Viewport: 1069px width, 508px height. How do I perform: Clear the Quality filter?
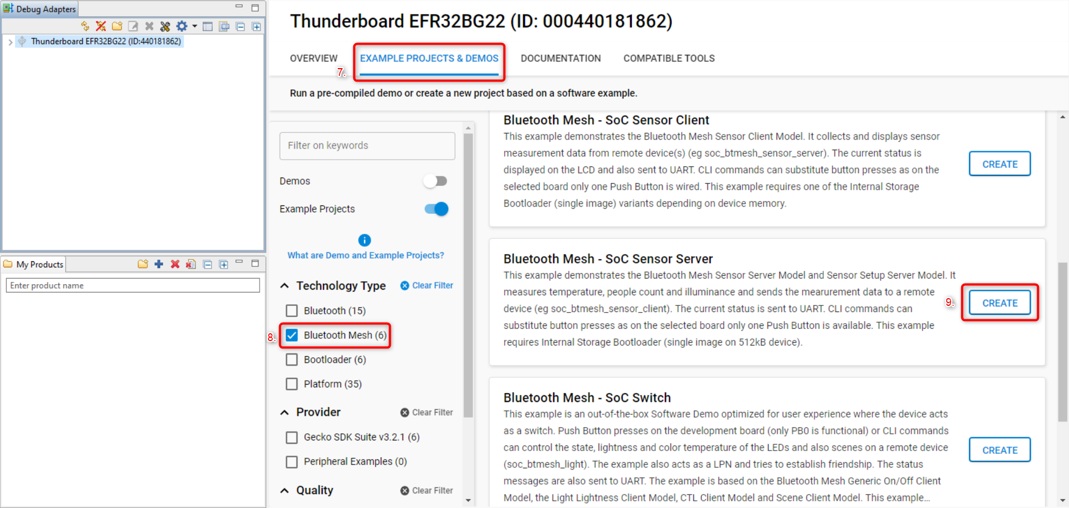427,491
